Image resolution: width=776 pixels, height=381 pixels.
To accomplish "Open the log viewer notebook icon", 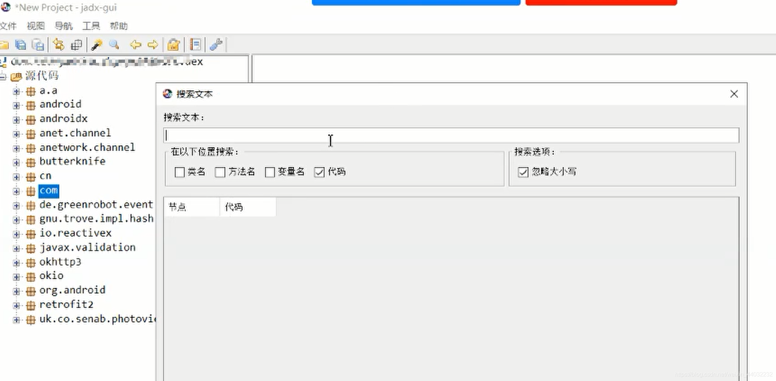I will click(195, 45).
